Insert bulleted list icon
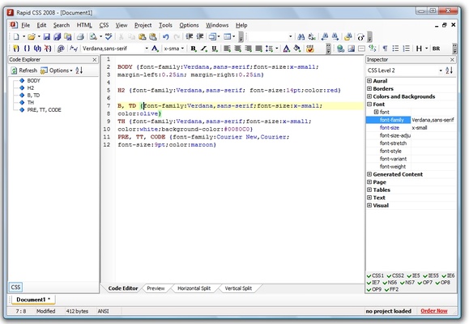Screen dimensions: 469x324 [395, 49]
